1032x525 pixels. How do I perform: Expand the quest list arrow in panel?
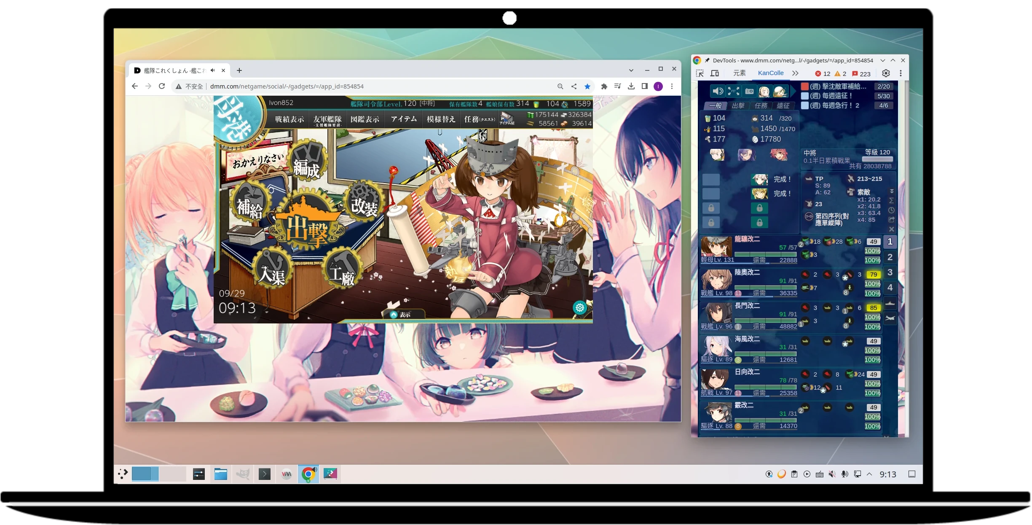coord(793,91)
